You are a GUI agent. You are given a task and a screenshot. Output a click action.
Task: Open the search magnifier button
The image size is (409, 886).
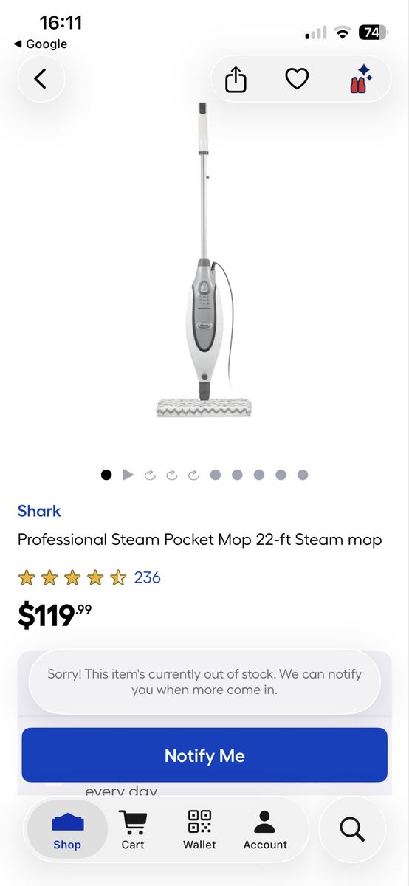pos(352,829)
